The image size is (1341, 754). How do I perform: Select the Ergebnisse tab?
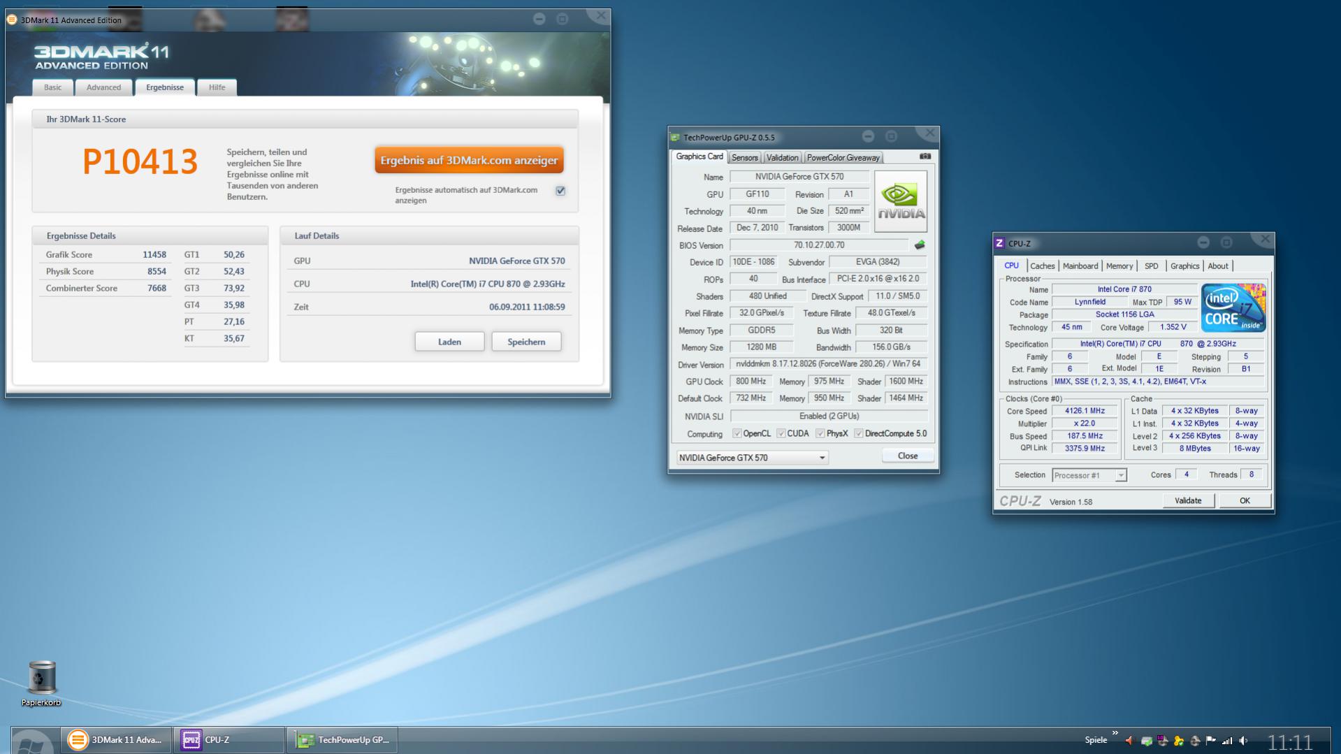165,87
